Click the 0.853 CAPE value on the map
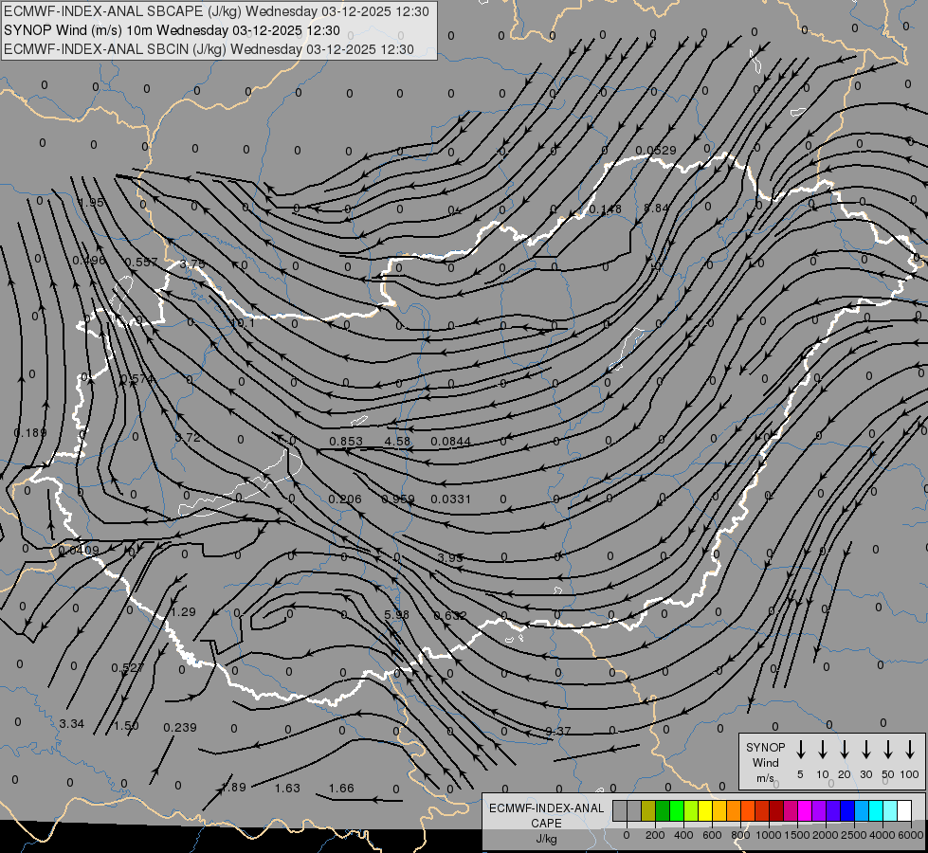This screenshot has height=853, width=928. (346, 441)
